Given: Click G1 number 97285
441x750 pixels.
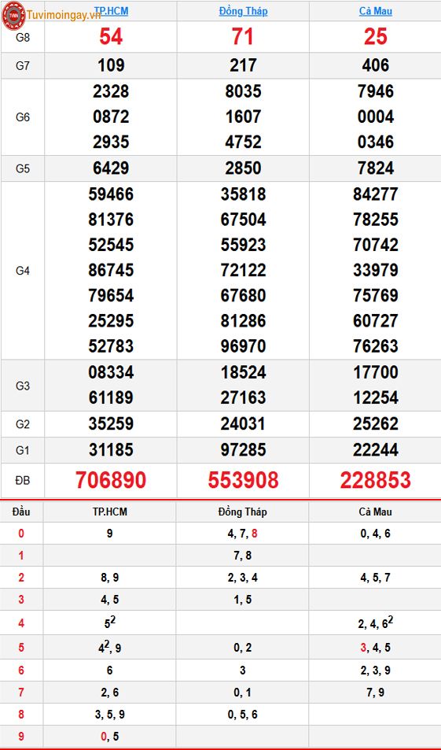Looking at the screenshot, I should click(243, 449).
